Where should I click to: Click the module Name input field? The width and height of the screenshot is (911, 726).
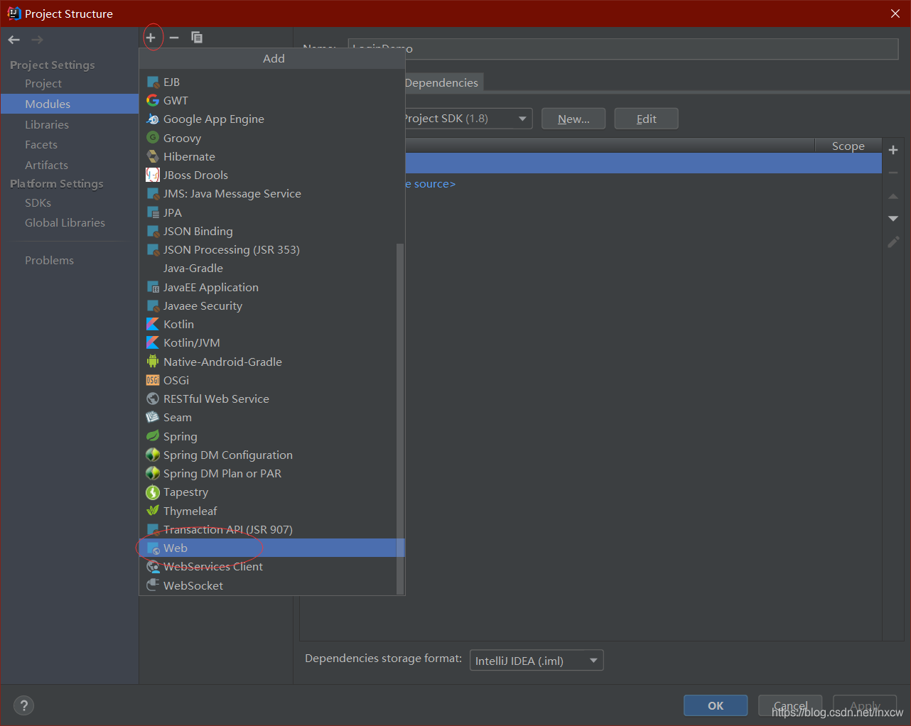click(x=623, y=48)
